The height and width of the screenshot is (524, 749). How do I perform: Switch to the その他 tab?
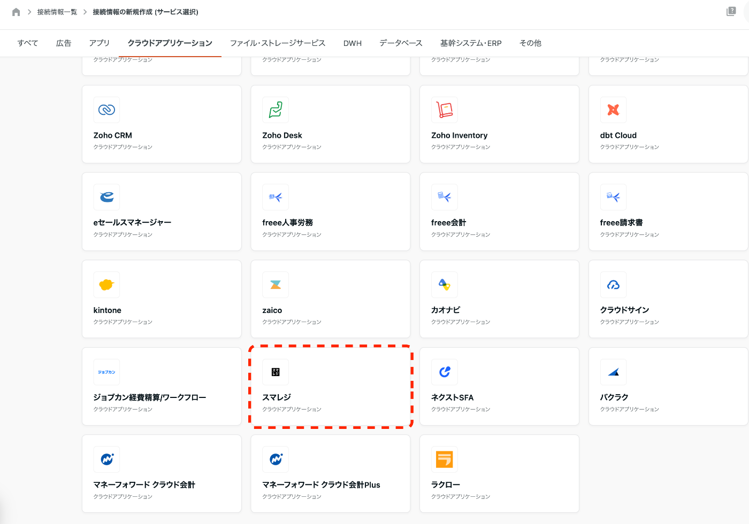point(530,43)
